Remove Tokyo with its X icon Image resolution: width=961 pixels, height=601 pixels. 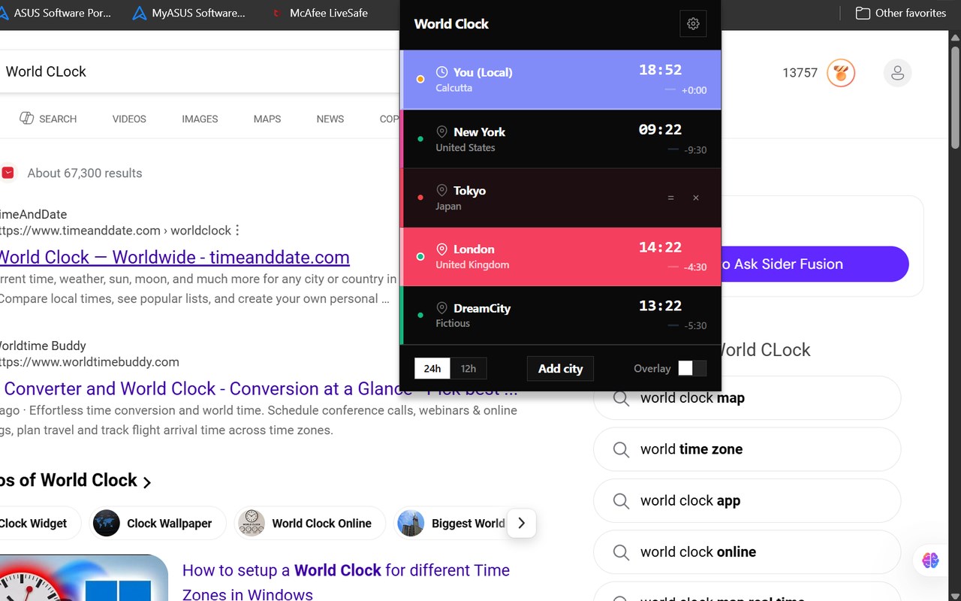[696, 198]
